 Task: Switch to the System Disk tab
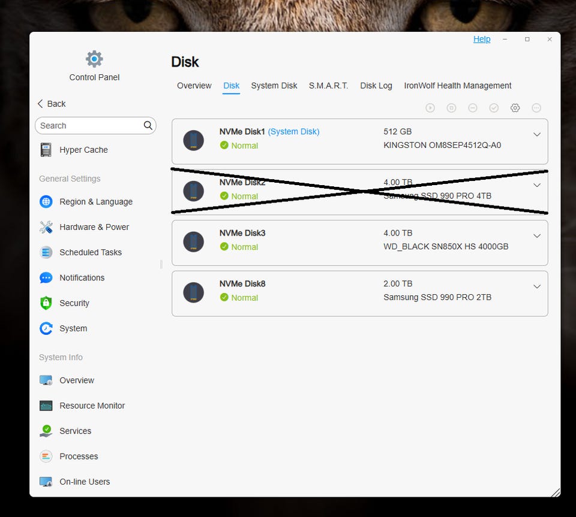tap(274, 86)
